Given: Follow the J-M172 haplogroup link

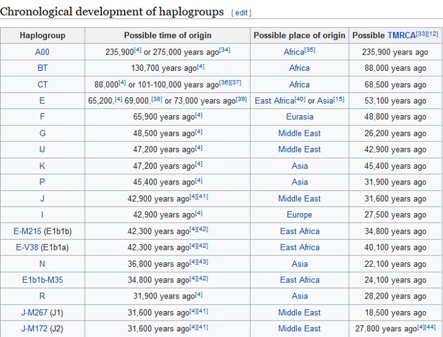Looking at the screenshot, I should click(34, 329).
